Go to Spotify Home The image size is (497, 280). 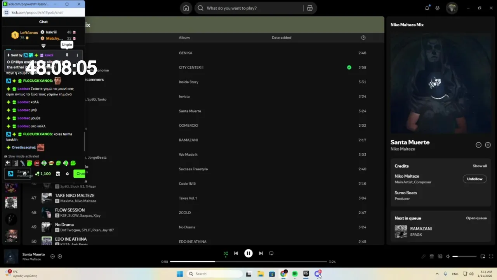[x=186, y=8]
